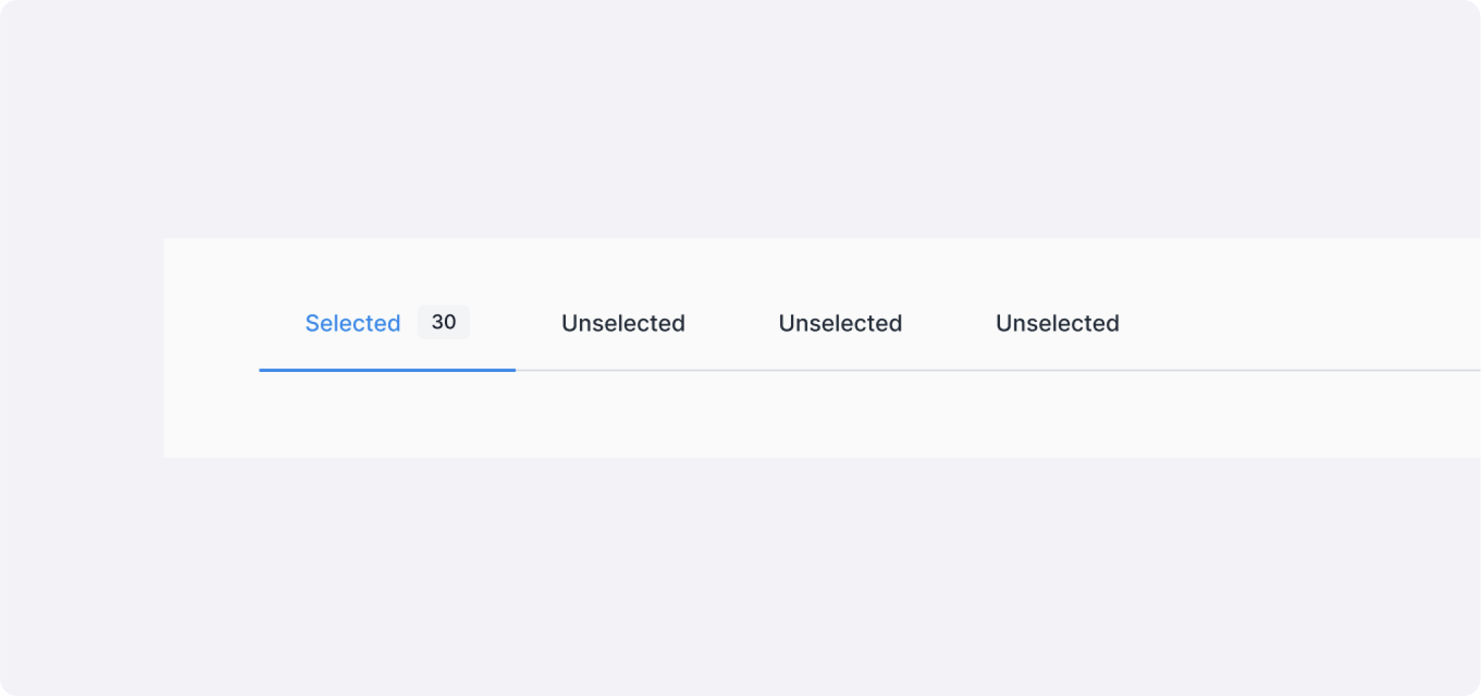
Task: Click the badge next to Selected
Action: coord(443,322)
